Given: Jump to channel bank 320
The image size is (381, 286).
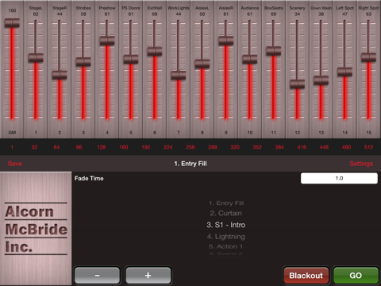Looking at the screenshot, I should [235, 147].
